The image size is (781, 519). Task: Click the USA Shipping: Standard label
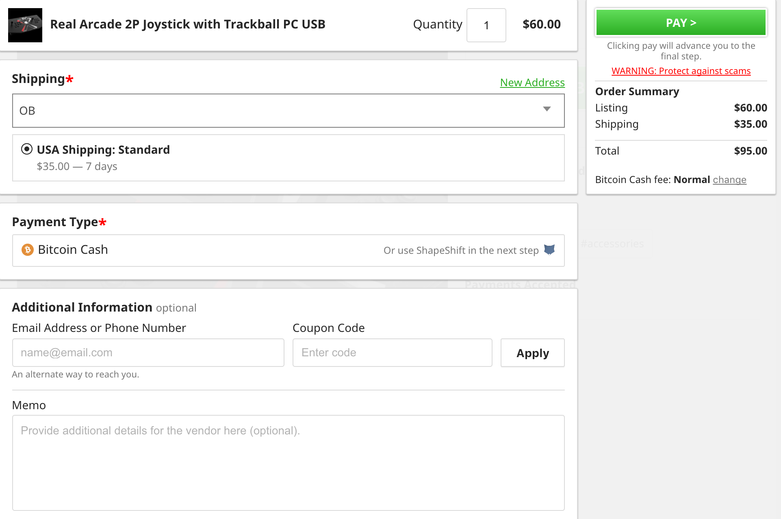pos(103,150)
